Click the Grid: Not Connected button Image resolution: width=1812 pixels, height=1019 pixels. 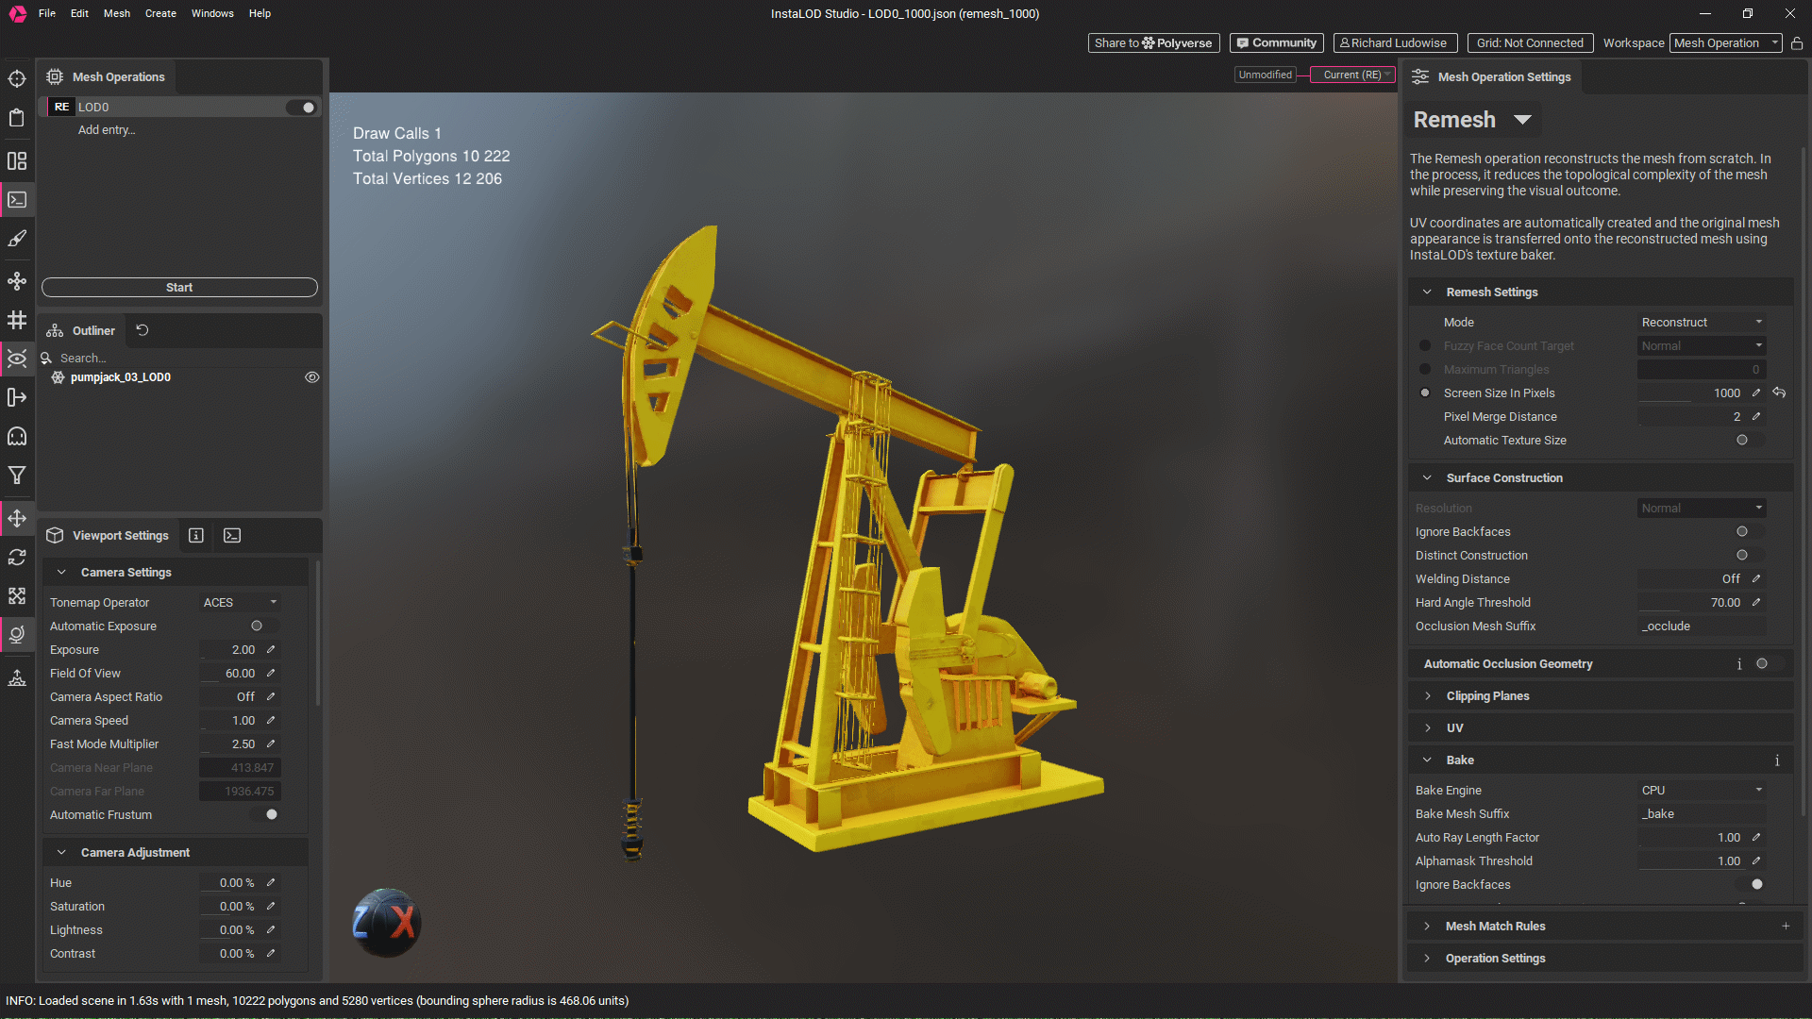pos(1530,43)
